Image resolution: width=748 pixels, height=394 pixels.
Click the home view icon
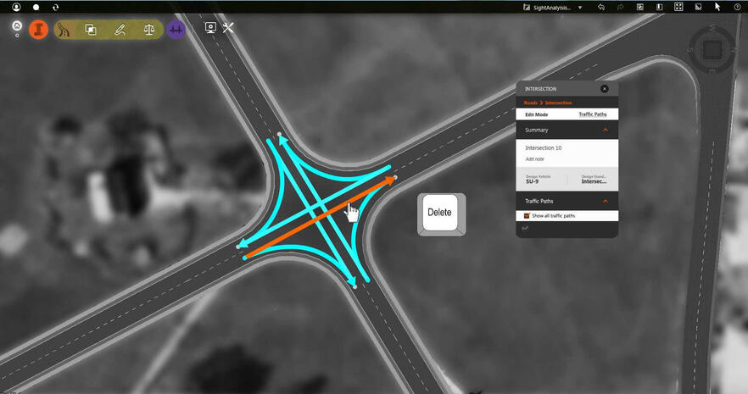(x=17, y=26)
